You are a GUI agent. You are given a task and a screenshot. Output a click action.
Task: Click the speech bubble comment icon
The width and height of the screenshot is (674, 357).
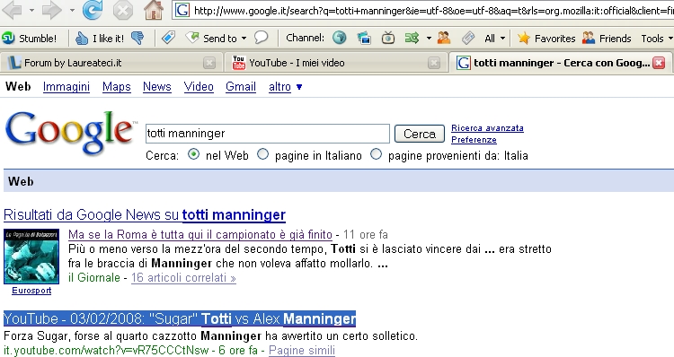[x=261, y=38]
